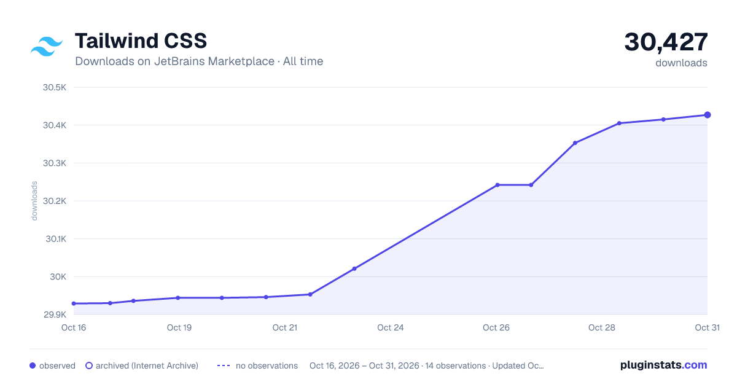The width and height of the screenshot is (737, 387).
Task: Click the Oct 19 x-axis label
Action: [179, 327]
